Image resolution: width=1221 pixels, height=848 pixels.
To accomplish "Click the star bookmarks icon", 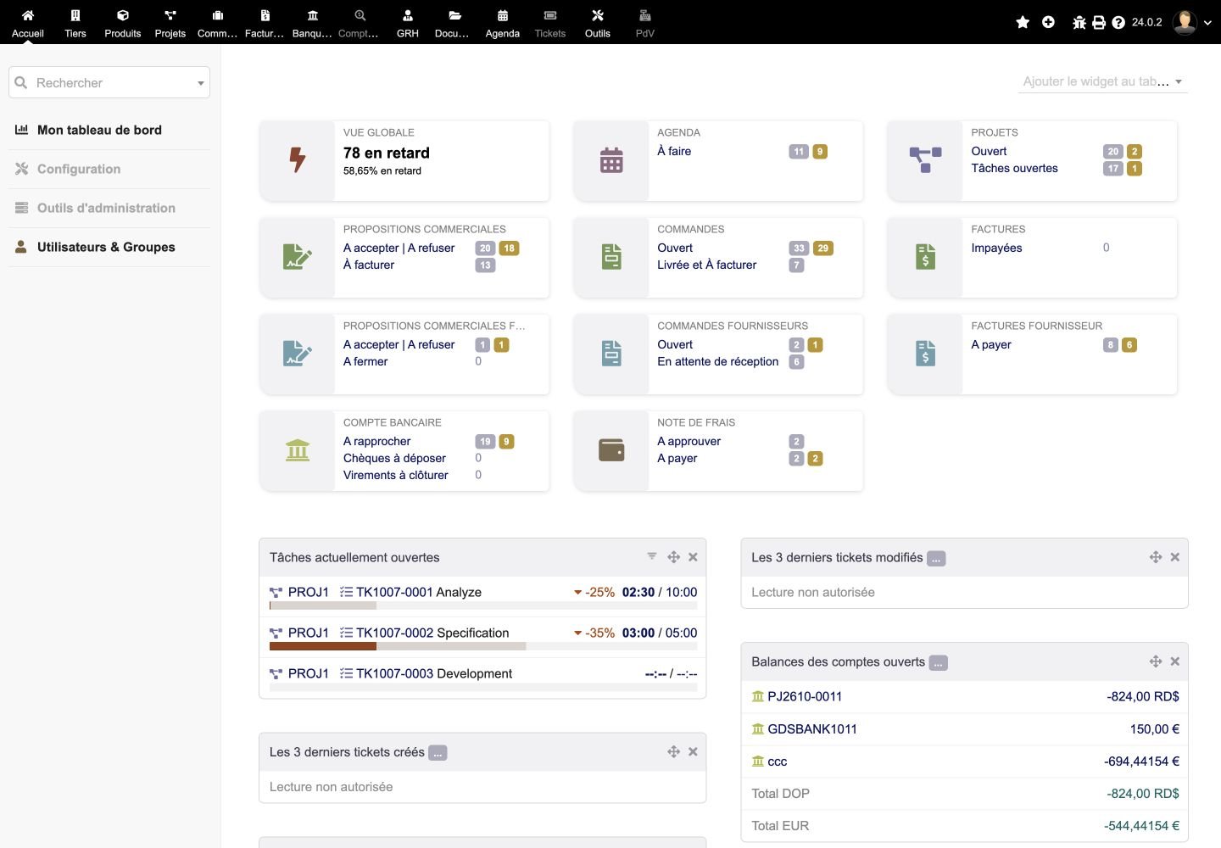I will (1023, 22).
